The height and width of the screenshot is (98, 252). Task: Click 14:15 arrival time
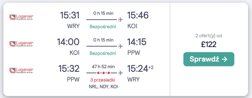click(x=137, y=42)
